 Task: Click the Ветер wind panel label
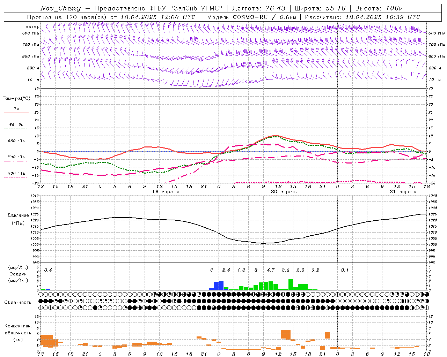click(32, 26)
